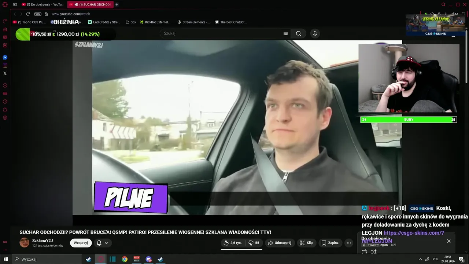The height and width of the screenshot is (264, 469).
Task: Open first Steam icon on taskbar
Action: pyautogui.click(x=88, y=259)
